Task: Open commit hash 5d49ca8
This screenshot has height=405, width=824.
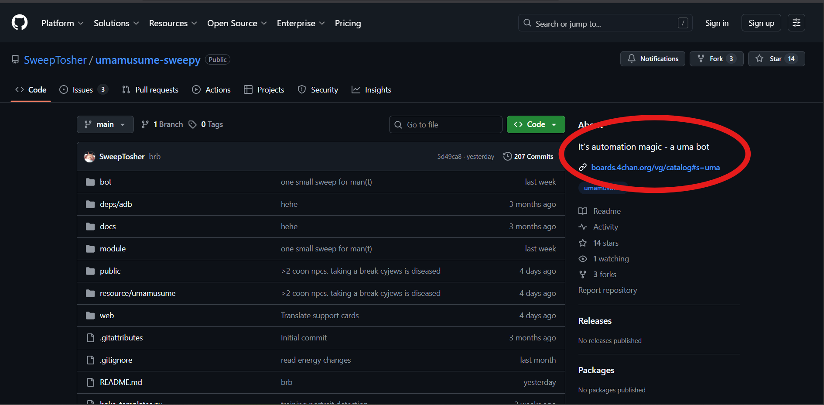Action: [449, 157]
